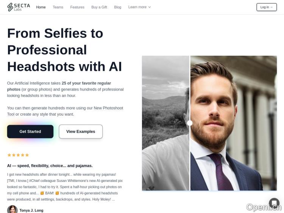
Task: Click the five-star rating icons
Action: 18,155
